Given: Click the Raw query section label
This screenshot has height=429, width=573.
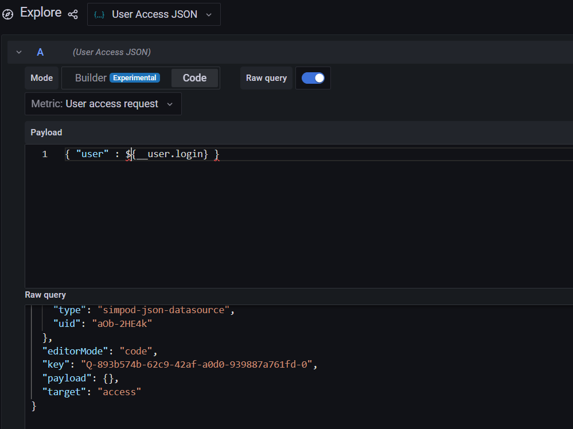Looking at the screenshot, I should (45, 294).
